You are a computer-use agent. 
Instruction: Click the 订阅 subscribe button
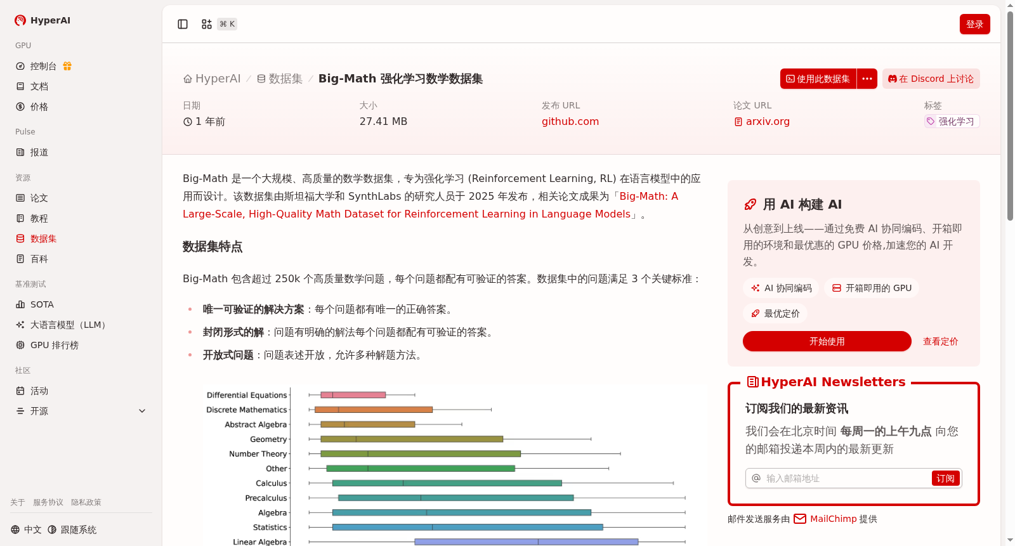(945, 478)
